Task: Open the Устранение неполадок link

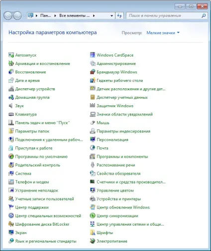Action: (37, 190)
